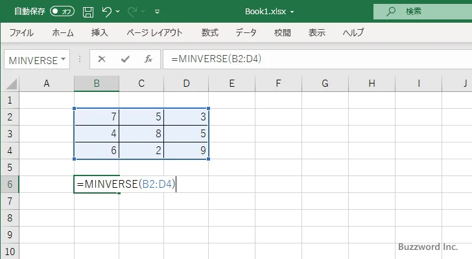Select row 4 header
Image resolution: width=472 pixels, height=259 pixels.
(x=10, y=150)
